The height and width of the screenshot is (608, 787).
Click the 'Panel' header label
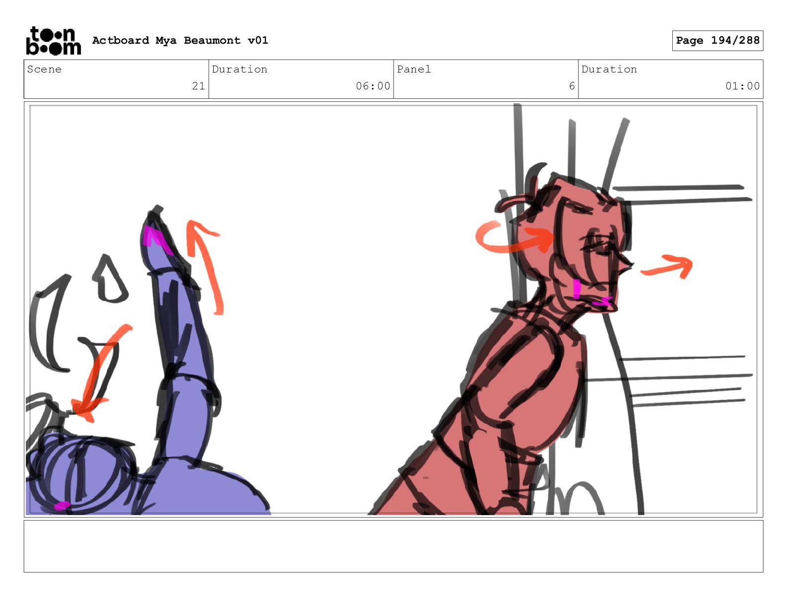(414, 69)
